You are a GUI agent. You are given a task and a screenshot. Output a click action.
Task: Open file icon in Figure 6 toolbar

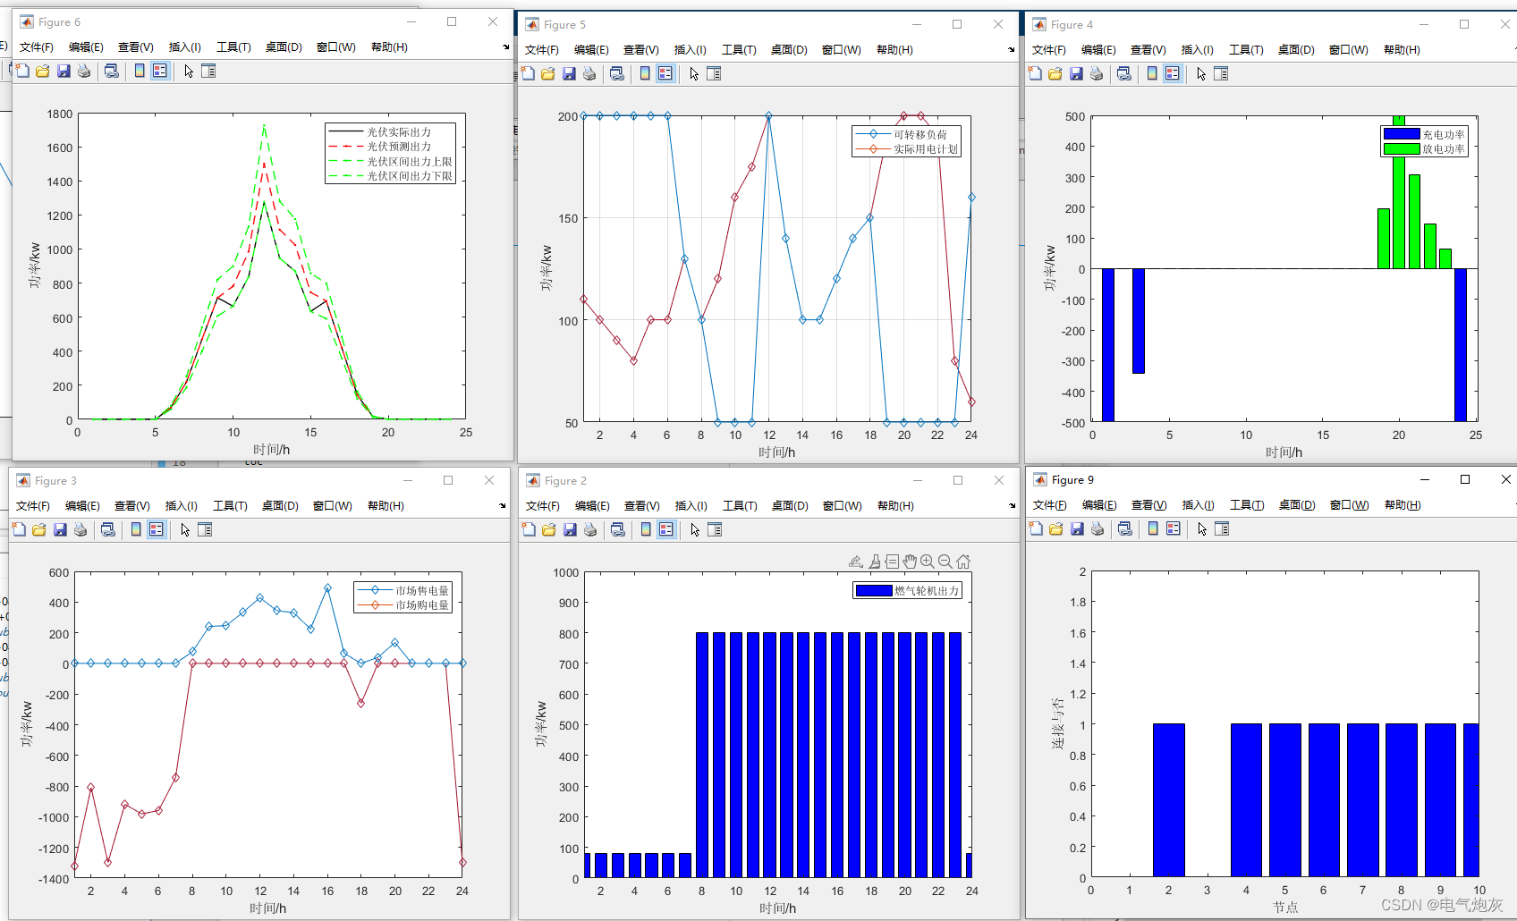(42, 71)
